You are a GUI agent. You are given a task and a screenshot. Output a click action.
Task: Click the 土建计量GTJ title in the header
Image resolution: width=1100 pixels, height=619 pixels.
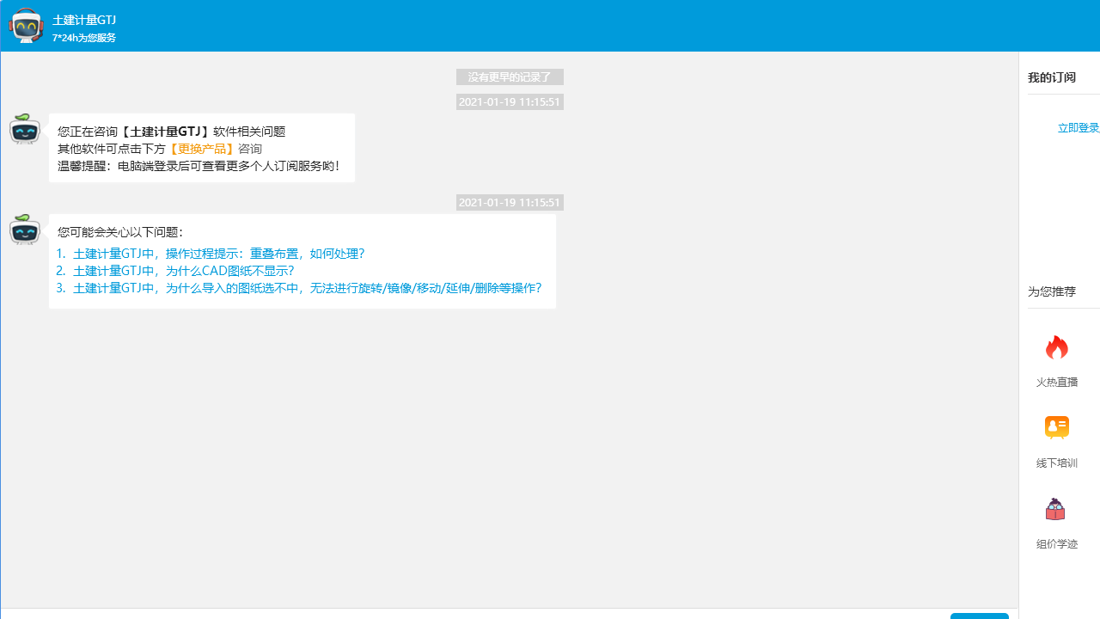click(82, 19)
